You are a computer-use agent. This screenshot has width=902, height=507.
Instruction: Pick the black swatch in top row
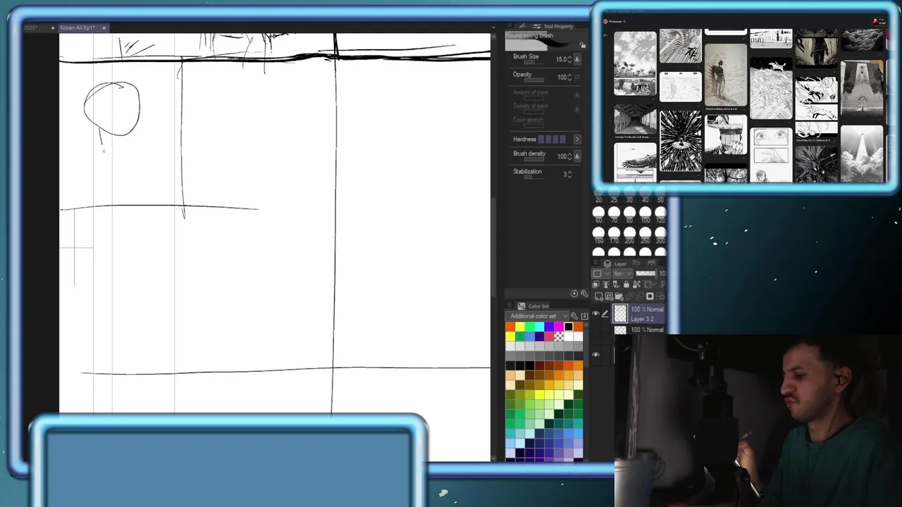569,327
